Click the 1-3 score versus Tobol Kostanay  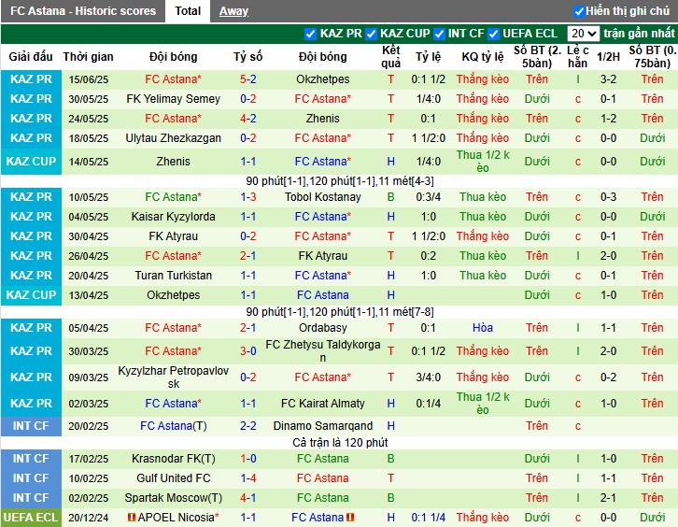[x=247, y=197]
